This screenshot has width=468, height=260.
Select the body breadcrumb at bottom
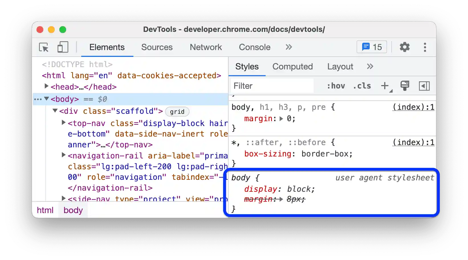pyautogui.click(x=73, y=210)
